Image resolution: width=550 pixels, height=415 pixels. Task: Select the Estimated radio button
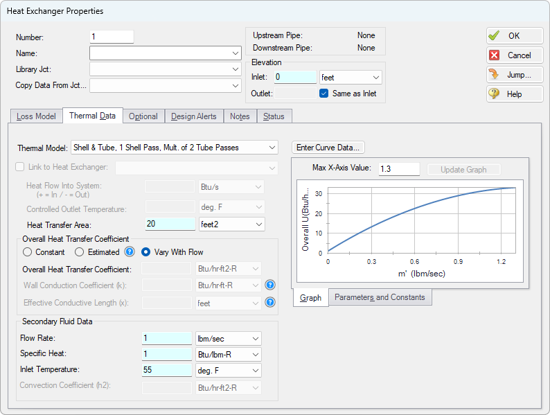(79, 252)
